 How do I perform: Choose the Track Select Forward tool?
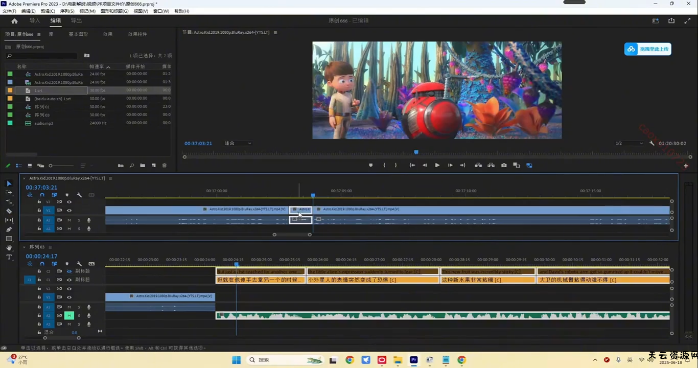tap(9, 193)
